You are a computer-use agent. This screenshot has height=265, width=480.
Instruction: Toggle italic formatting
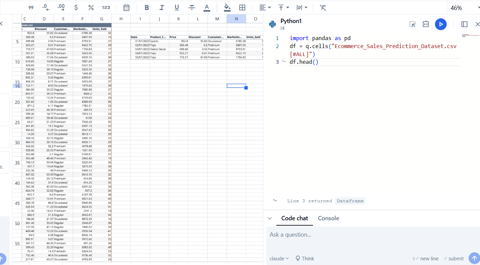(162, 7)
